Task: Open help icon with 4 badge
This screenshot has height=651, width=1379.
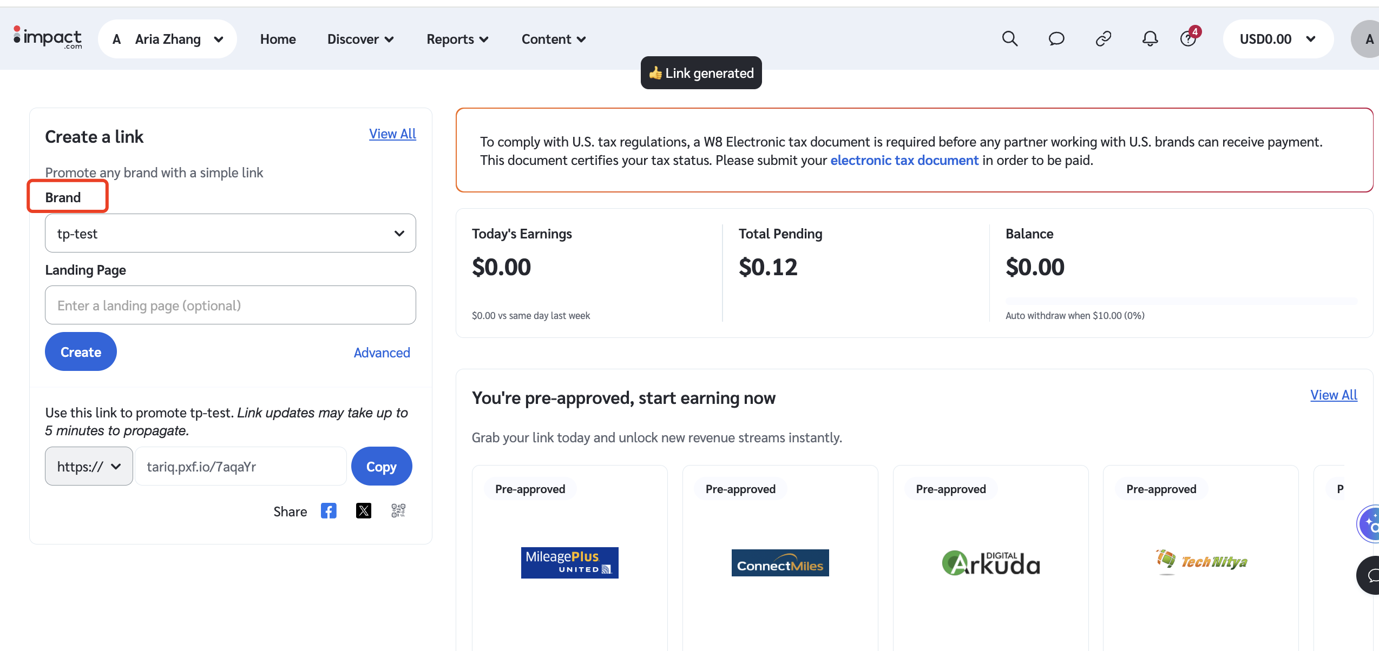Action: (1190, 38)
